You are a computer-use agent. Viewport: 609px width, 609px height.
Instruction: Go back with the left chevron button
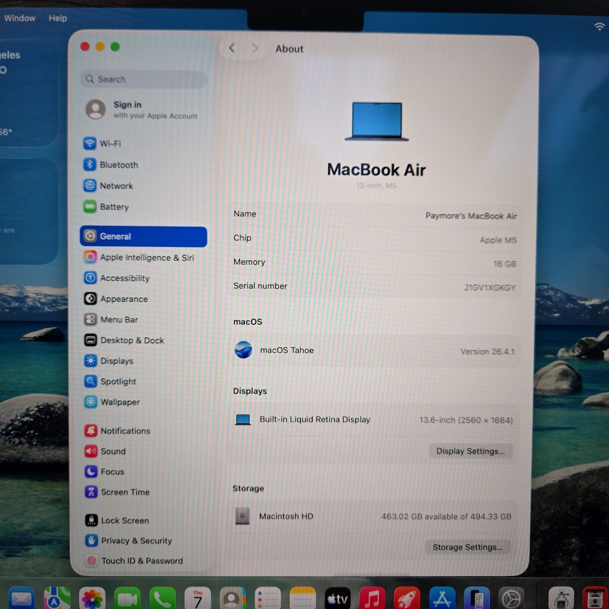click(x=232, y=48)
